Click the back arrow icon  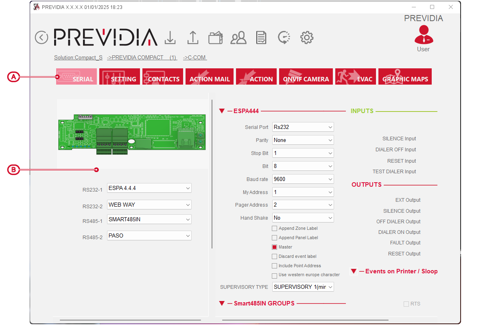click(x=42, y=37)
